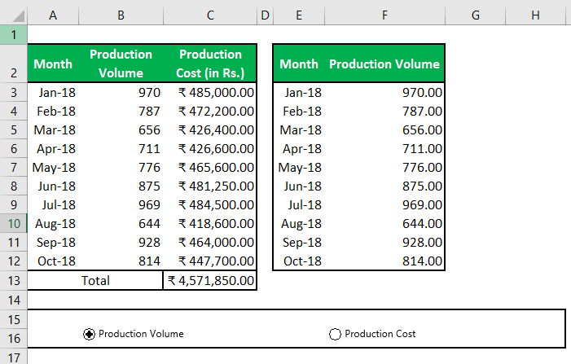This screenshot has width=571, height=364.
Task: Click cell 656.00 in column F
Action: [x=384, y=130]
